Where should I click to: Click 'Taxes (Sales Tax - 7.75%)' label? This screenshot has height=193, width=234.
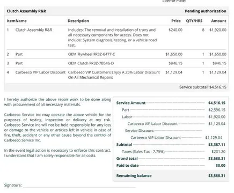pos(143,152)
